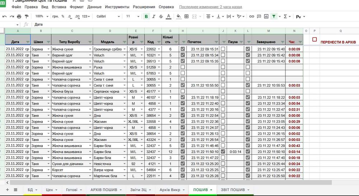Viewport: 359px width, 196px height.
Task: Uncheck pause box in 0:03:14 row
Action: coord(223,152)
